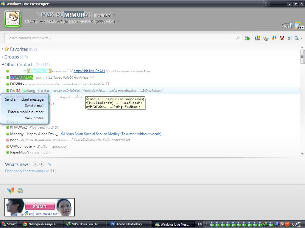Choose Send e-mail from context menu
305x228 pixels.
tap(24, 106)
